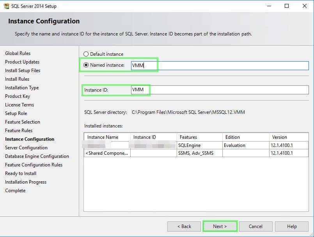Click the SQL Server directory label
The height and width of the screenshot is (237, 314).
[x=105, y=112]
